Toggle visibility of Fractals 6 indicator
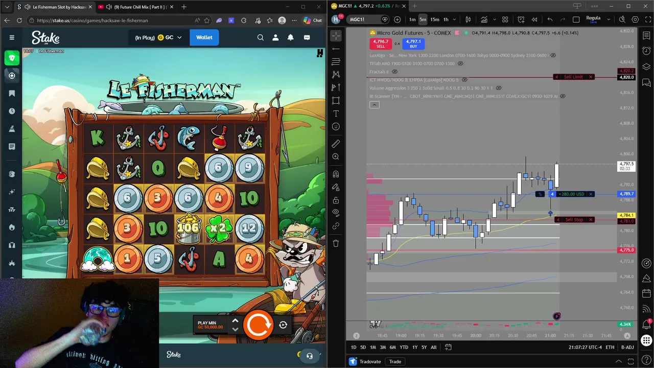Screen dimensions: 654x368 coord(394,72)
